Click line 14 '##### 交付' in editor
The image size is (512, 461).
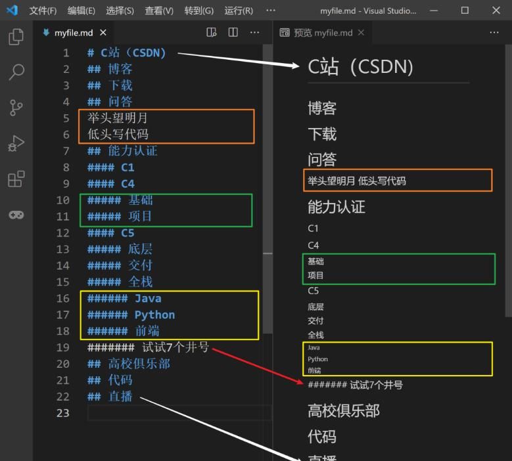point(120,265)
